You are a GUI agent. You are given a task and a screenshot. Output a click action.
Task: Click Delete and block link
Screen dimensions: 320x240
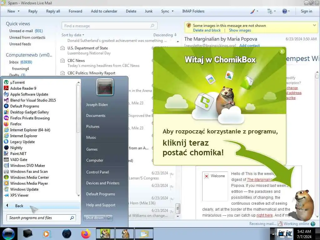pyautogui.click(x=207, y=30)
